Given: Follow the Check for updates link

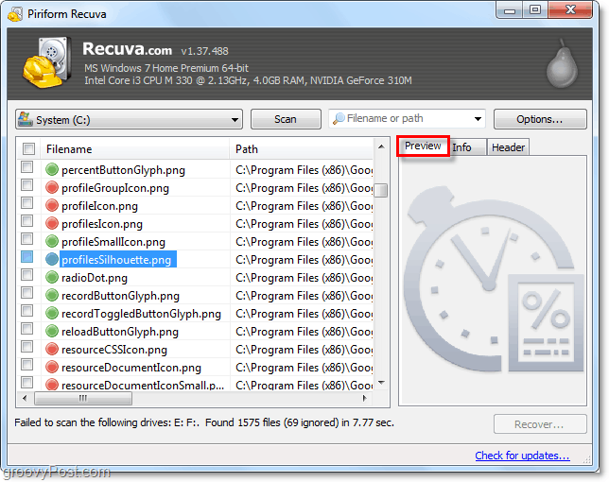Looking at the screenshot, I should [522, 456].
